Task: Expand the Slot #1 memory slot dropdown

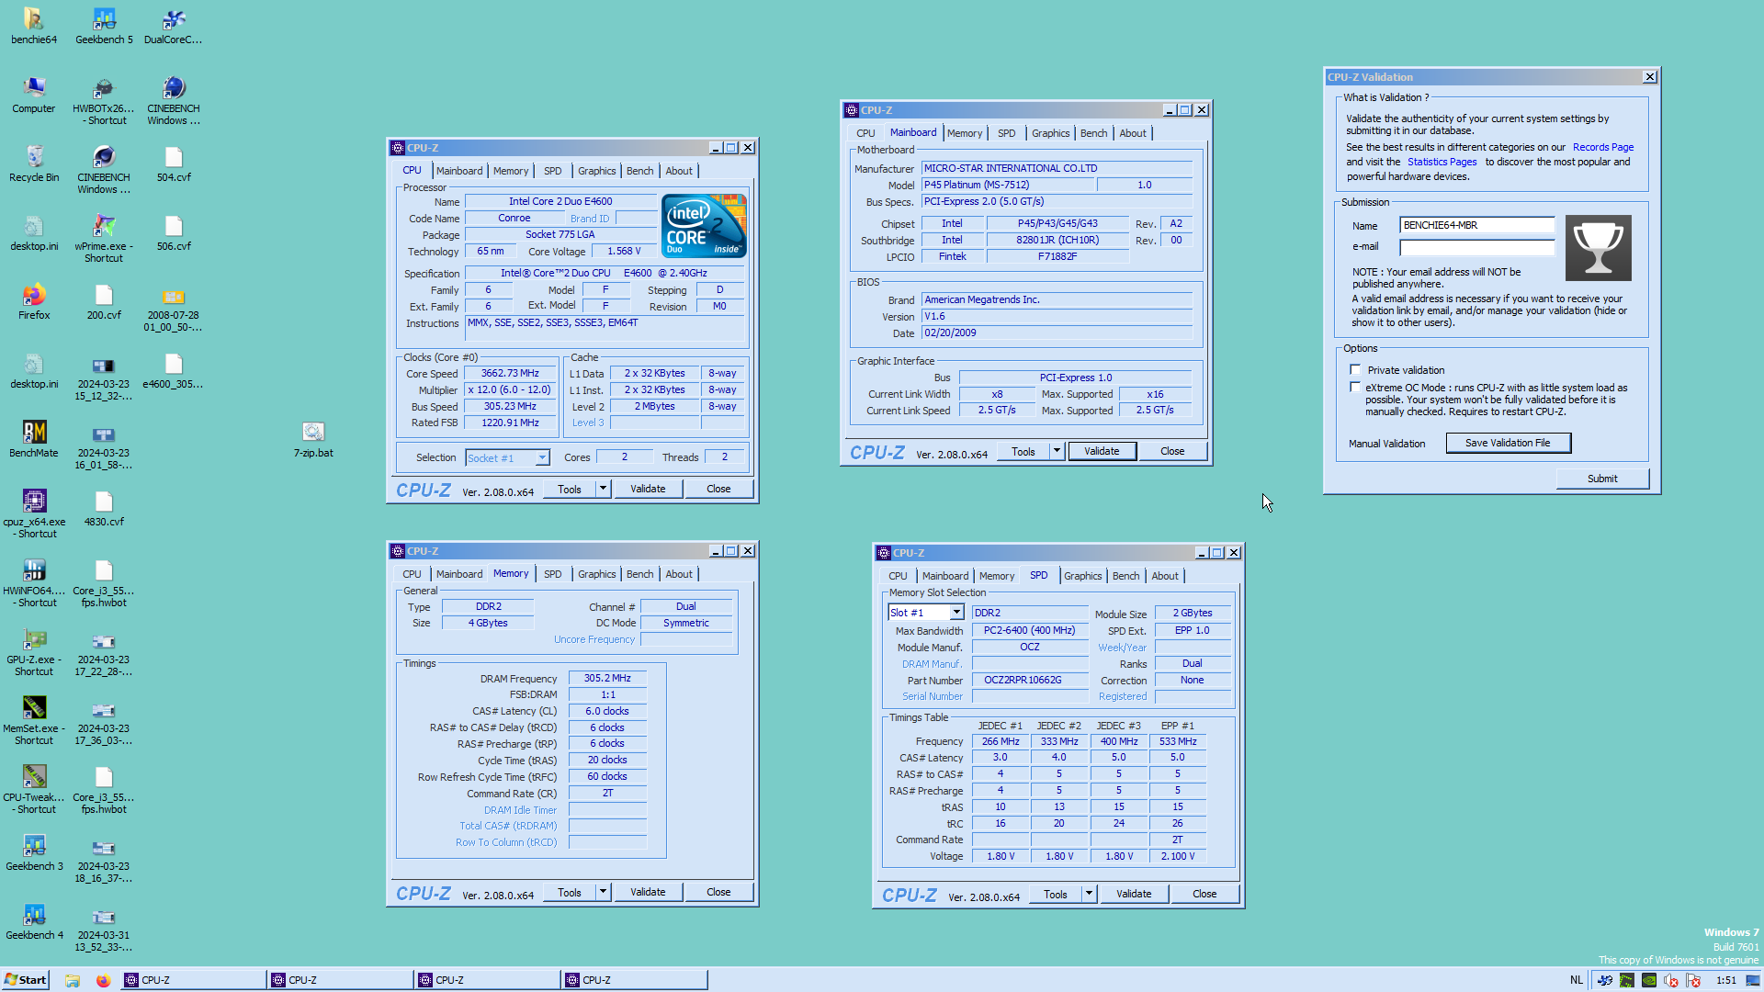Action: coord(956,613)
